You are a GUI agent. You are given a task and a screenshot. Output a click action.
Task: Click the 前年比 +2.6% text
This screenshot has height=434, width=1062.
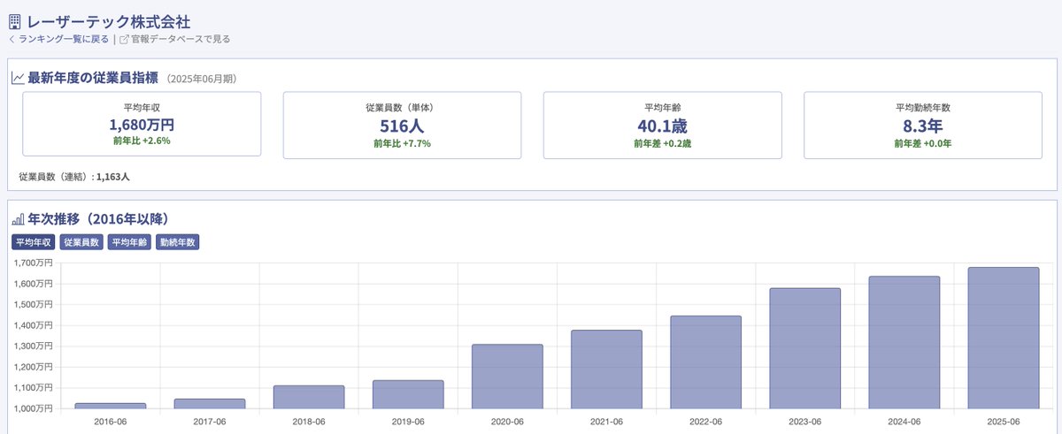pyautogui.click(x=142, y=141)
